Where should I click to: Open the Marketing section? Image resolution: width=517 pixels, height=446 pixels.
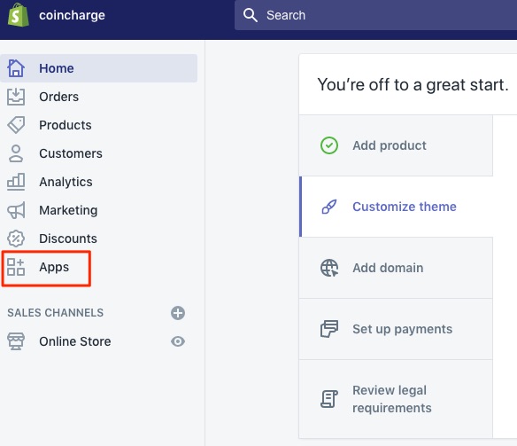68,210
